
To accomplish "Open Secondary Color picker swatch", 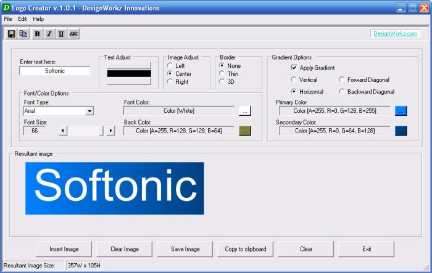I will 401,131.
